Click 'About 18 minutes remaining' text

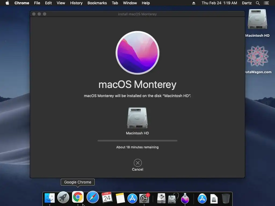[137, 147]
